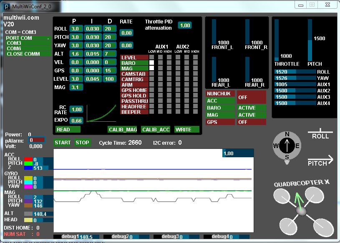340x243 pixels.
Task: Click the REAR_R motor bar
Action: [x=247, y=69]
